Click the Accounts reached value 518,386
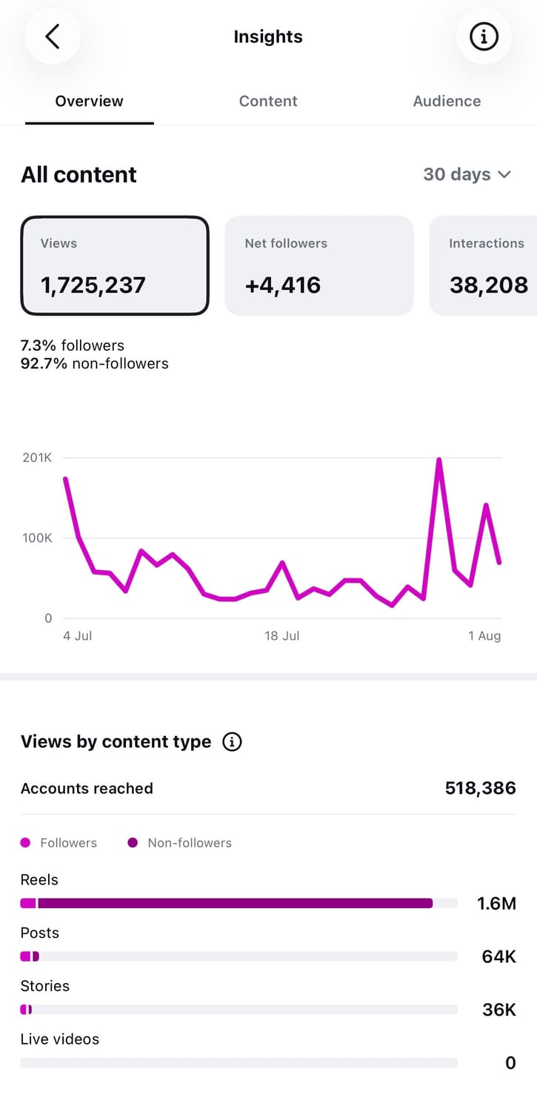537x1112 pixels. (x=481, y=788)
